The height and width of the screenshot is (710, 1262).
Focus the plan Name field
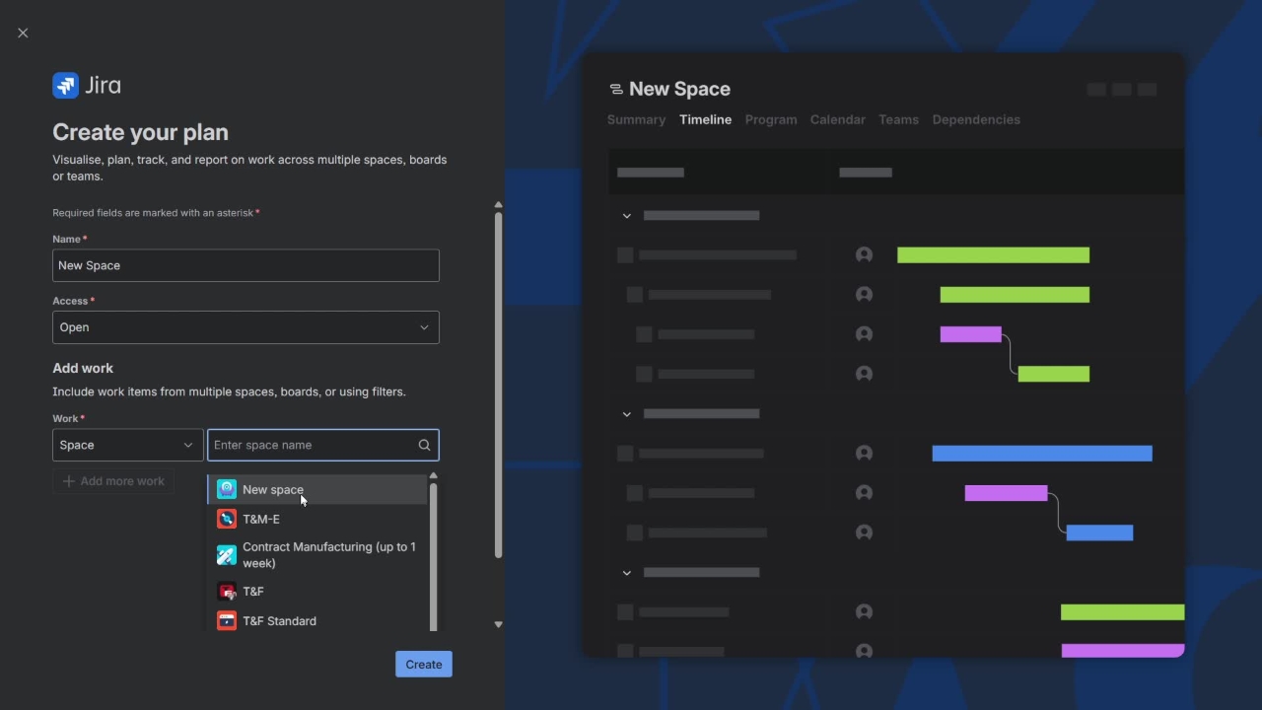tap(245, 265)
